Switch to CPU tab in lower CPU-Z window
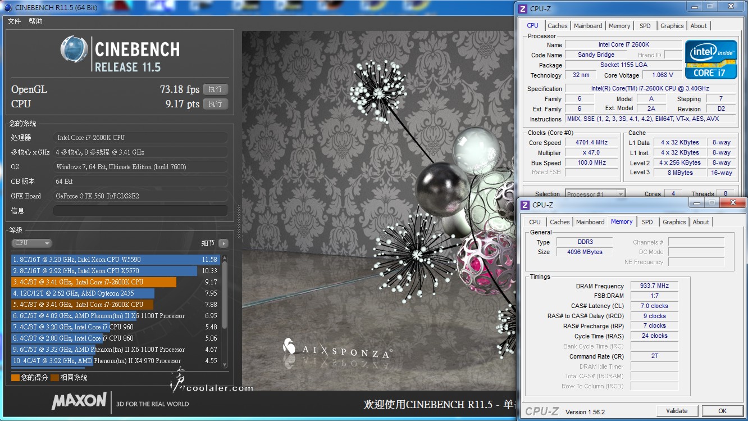748x421 pixels. pyautogui.click(x=535, y=222)
